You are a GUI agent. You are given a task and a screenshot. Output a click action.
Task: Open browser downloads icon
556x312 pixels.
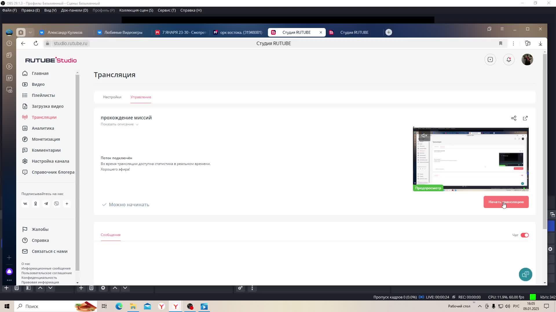coord(540,43)
